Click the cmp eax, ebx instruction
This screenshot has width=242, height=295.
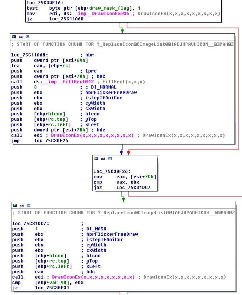pos(116,182)
